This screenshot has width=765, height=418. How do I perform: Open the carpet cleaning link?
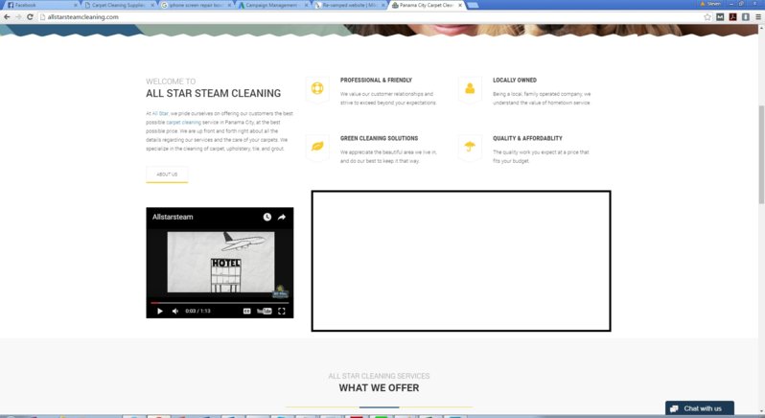tap(182, 123)
